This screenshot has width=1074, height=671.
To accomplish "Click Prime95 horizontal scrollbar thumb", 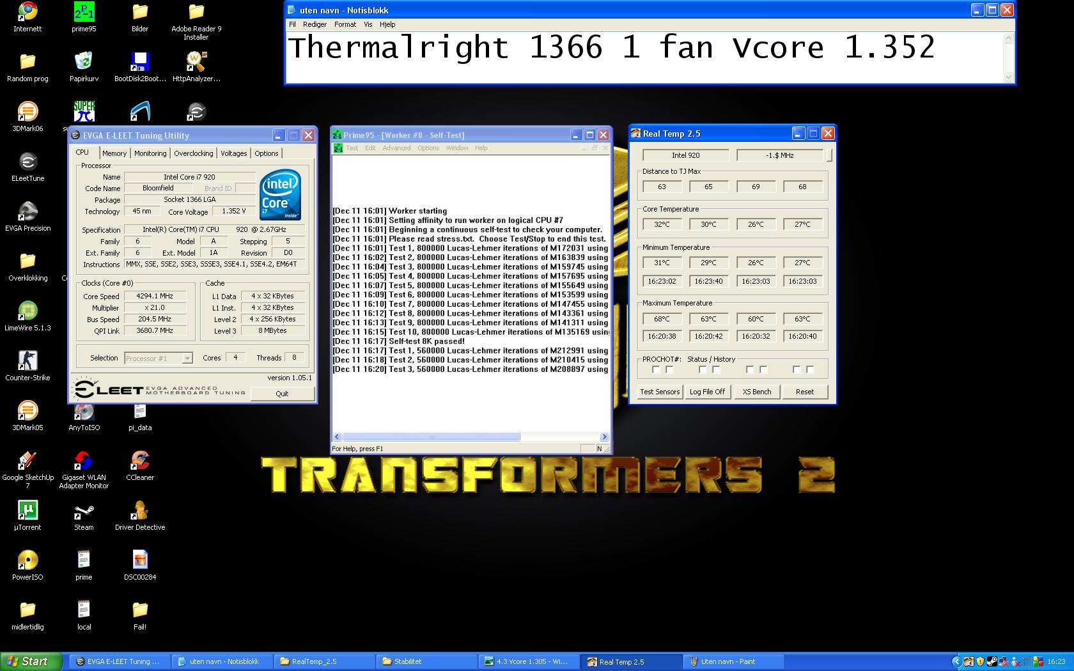I will 432,437.
